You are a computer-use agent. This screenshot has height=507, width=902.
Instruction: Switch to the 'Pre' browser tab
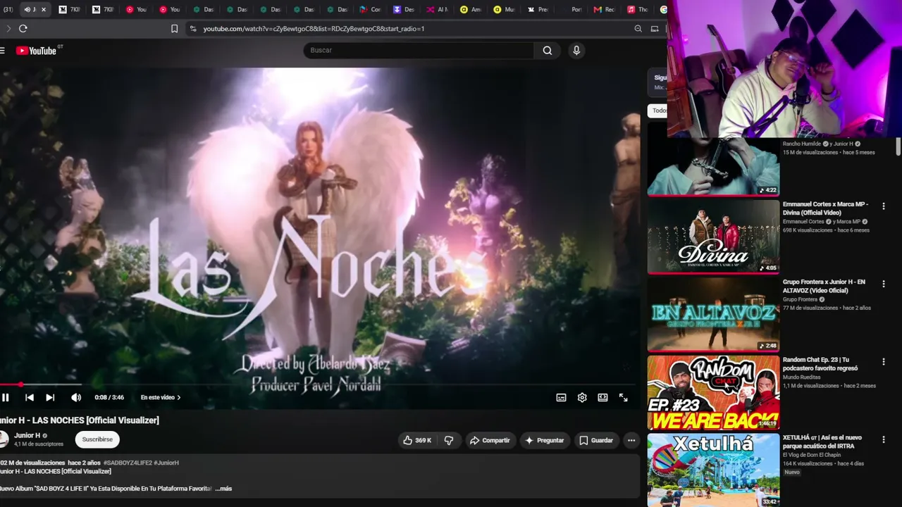537,10
